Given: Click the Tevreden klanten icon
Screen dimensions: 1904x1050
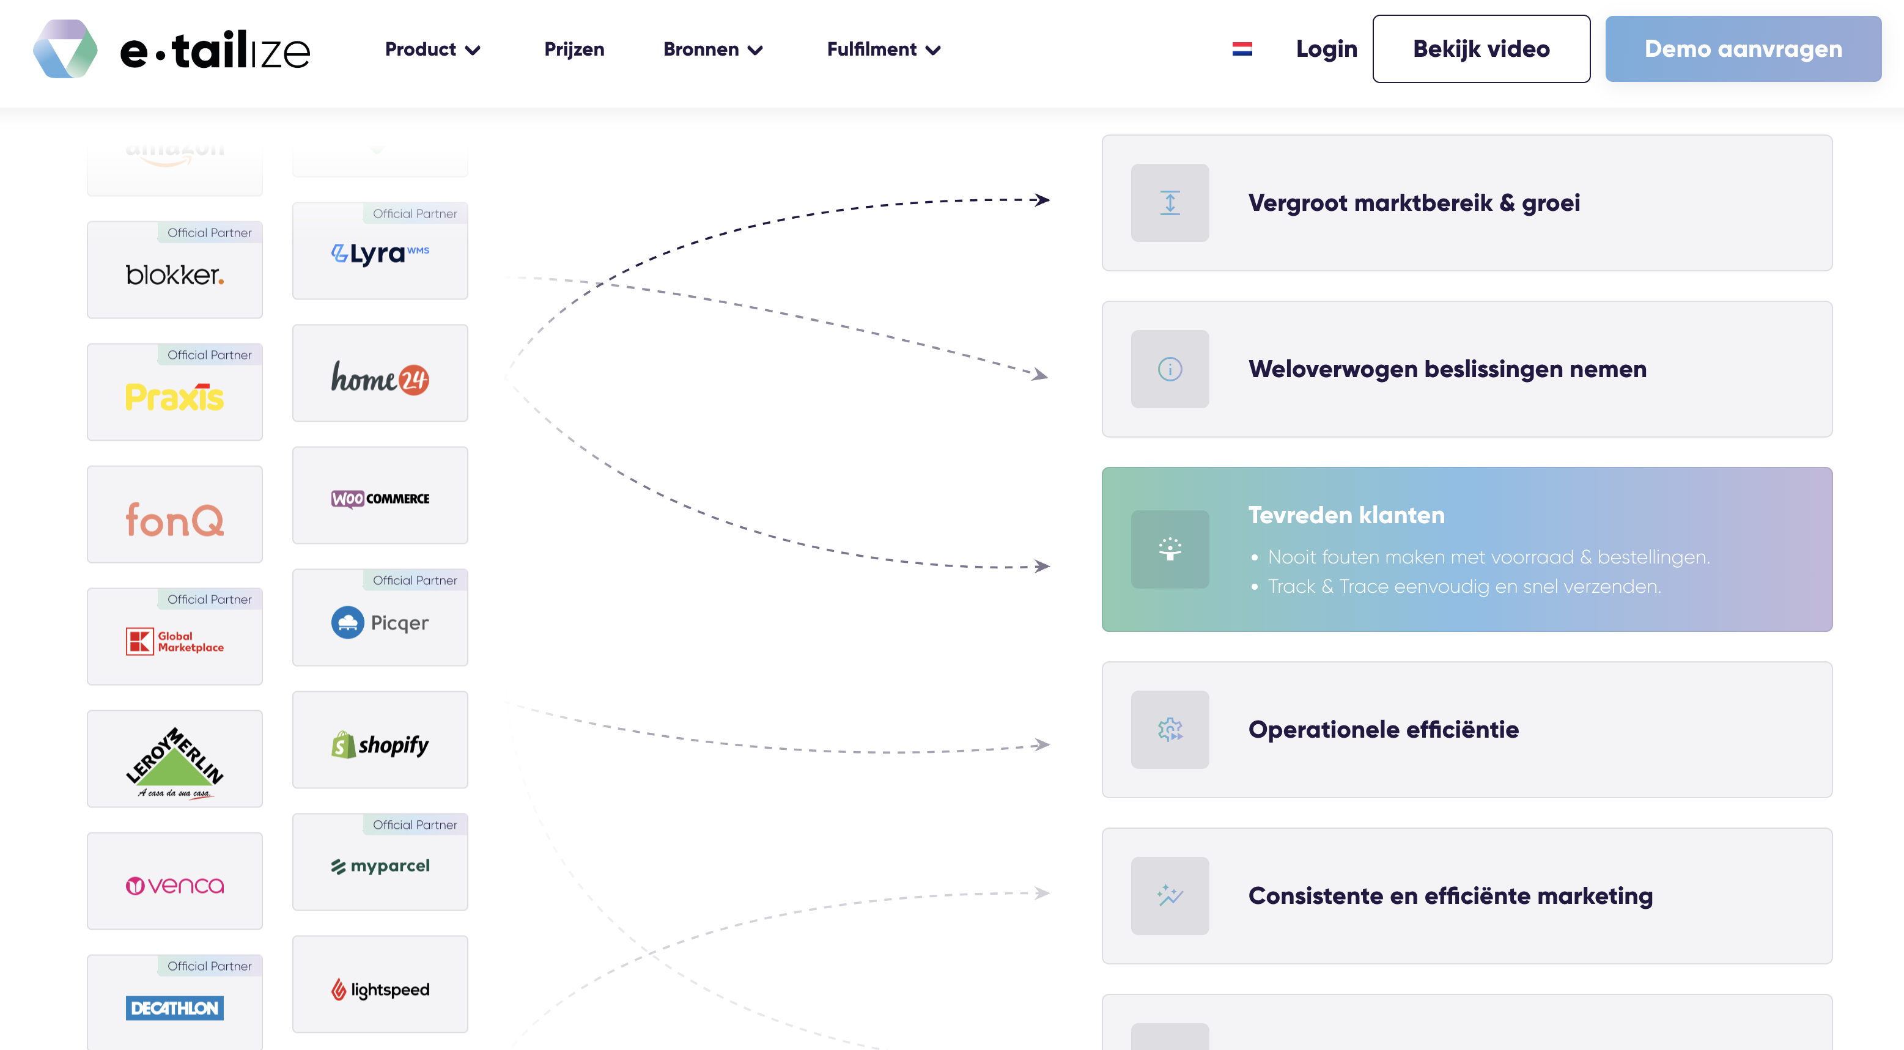Looking at the screenshot, I should tap(1169, 549).
